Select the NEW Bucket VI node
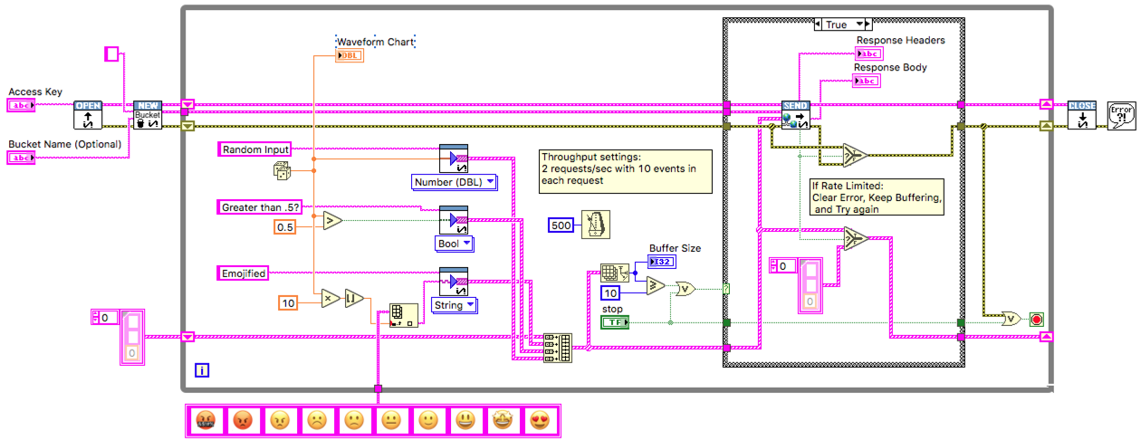The height and width of the screenshot is (441, 1141). (x=147, y=115)
